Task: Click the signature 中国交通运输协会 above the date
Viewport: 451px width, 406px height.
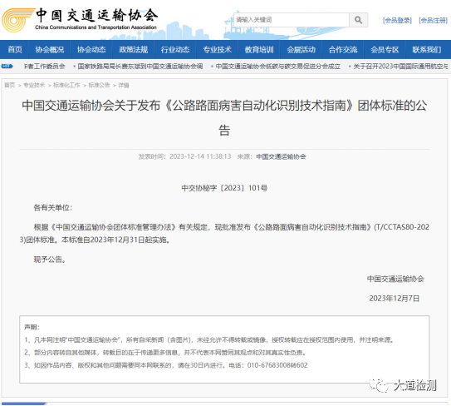Action: coord(395,279)
